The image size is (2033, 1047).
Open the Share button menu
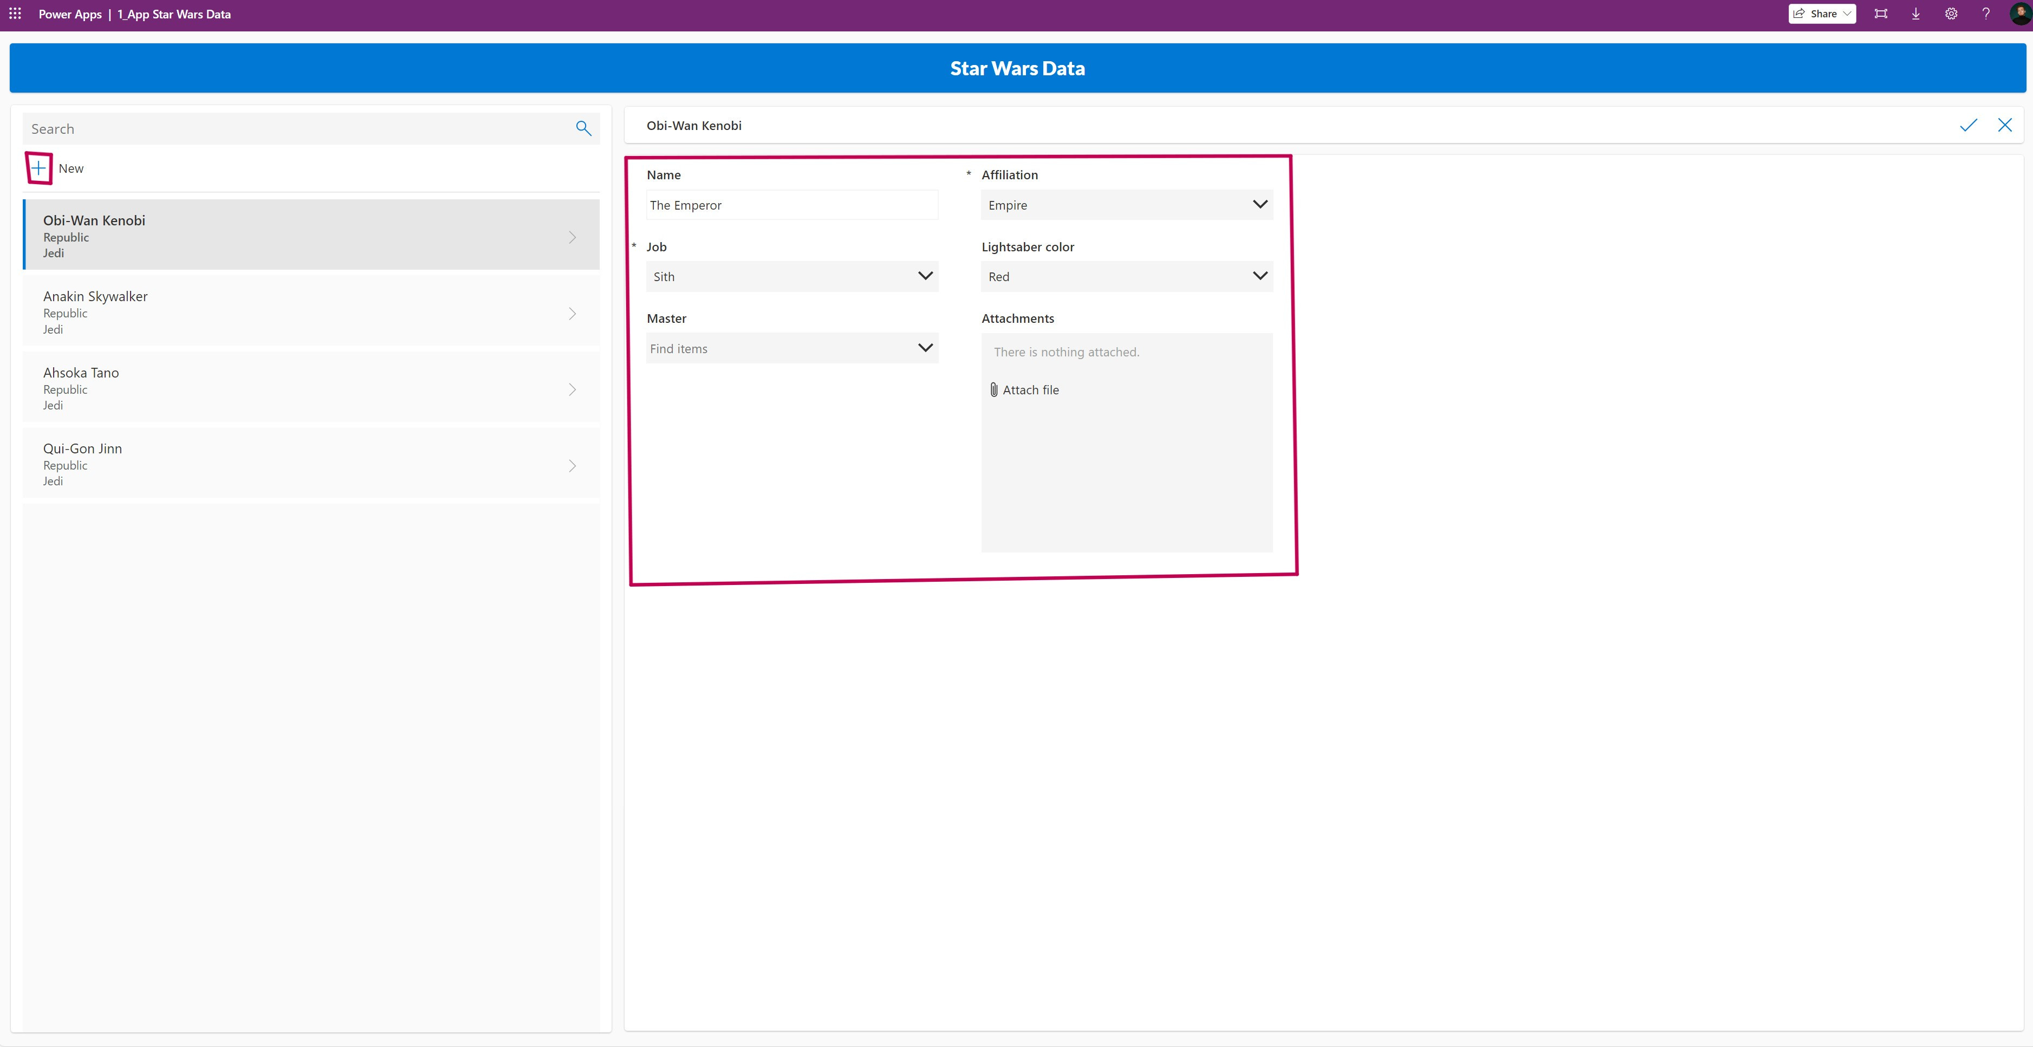(x=1822, y=14)
